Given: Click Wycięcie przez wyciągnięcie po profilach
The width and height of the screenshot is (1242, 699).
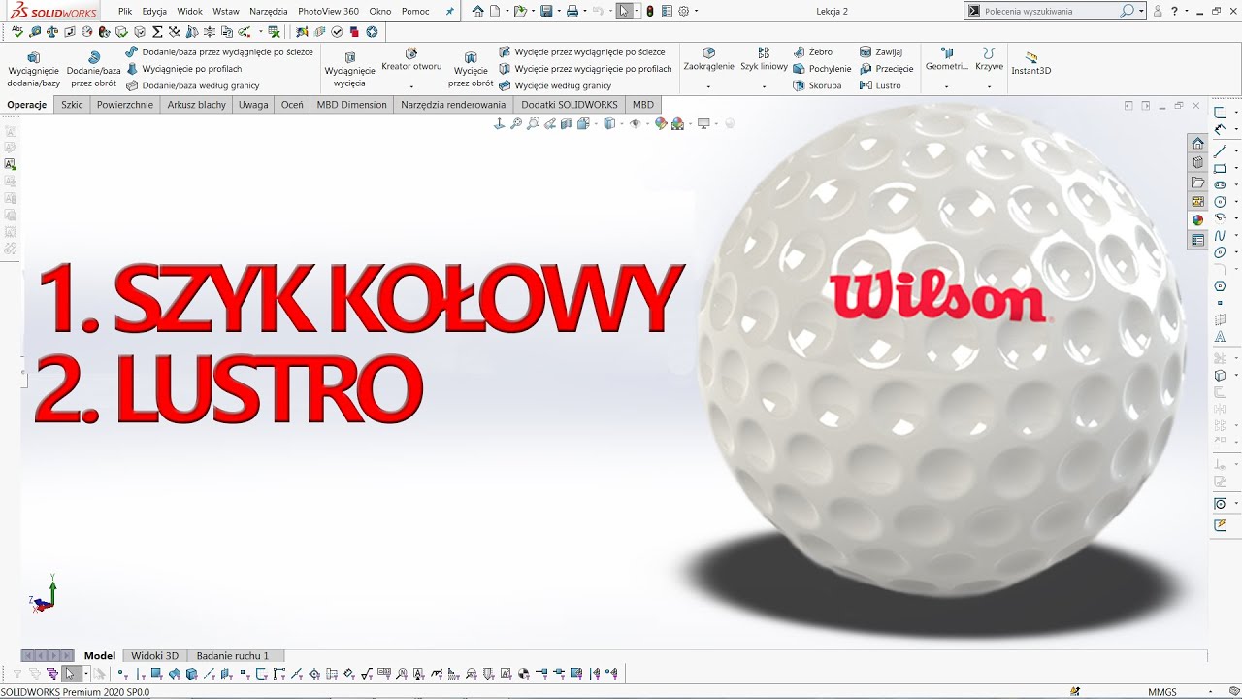Looking at the screenshot, I should tap(586, 69).
